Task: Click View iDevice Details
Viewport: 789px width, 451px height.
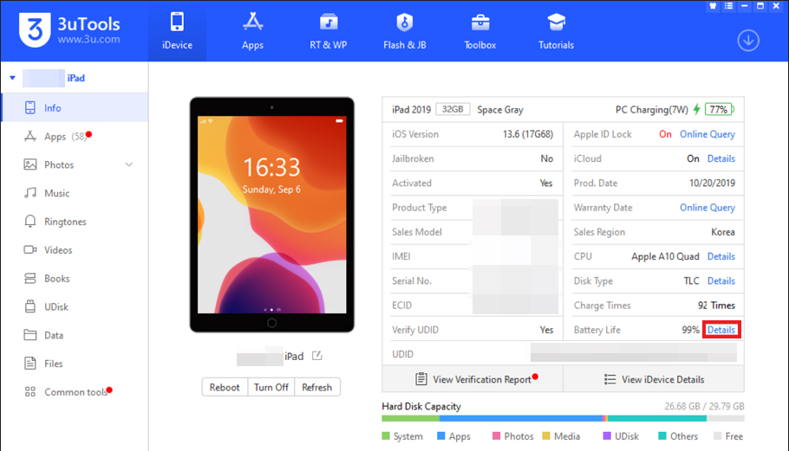Action: coord(654,379)
